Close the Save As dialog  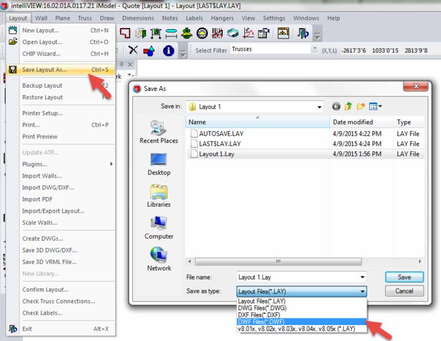416,86
